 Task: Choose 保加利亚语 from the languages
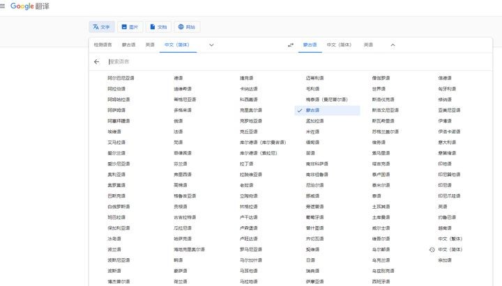[119, 228]
